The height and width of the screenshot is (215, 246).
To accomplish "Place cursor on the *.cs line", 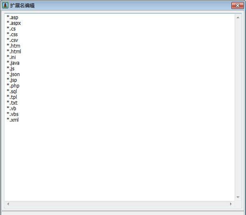I will tap(11, 29).
